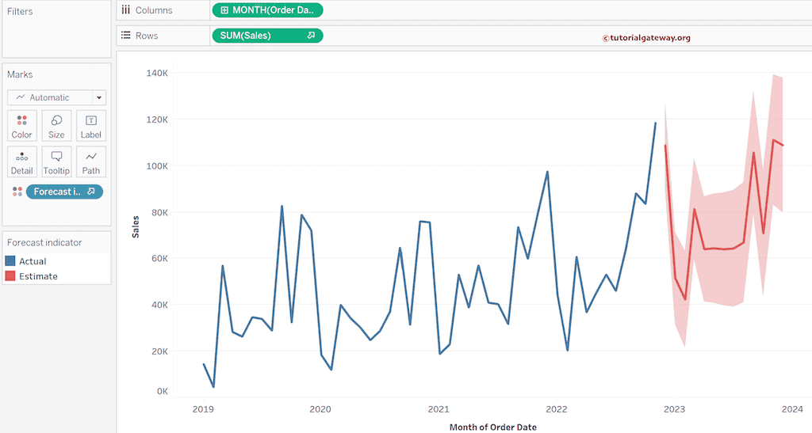Click the blue Actual legend swatch
Screen dimensions: 812x433
coord(10,261)
